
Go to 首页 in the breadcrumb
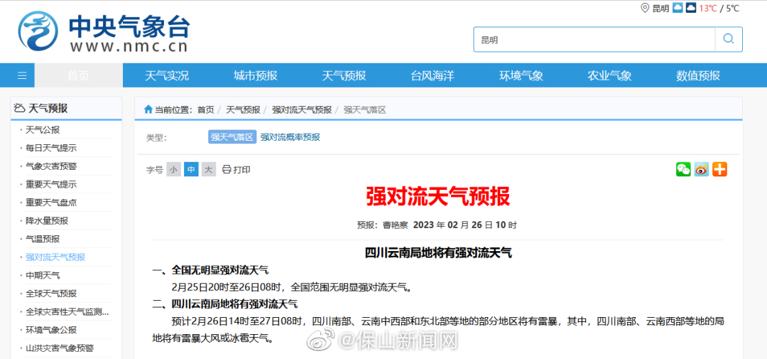pos(205,109)
